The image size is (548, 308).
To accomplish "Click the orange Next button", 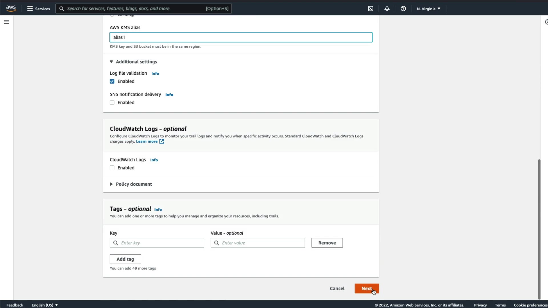I will coord(366,288).
